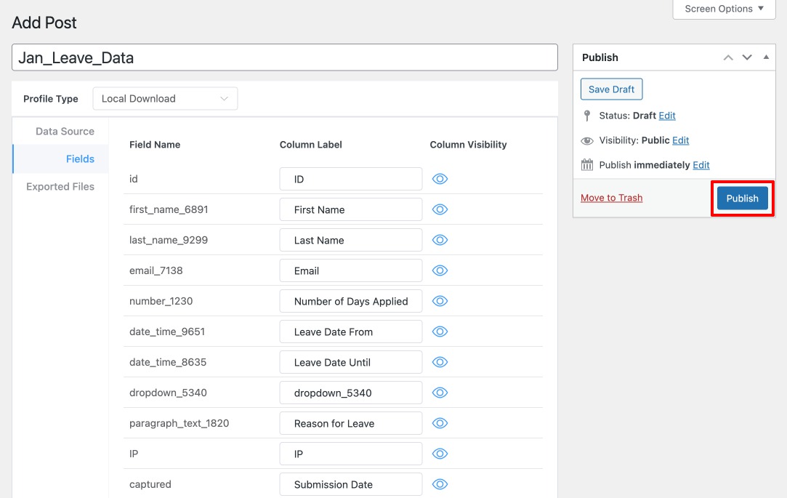Toggle Submission Date column visibility eye

[440, 484]
